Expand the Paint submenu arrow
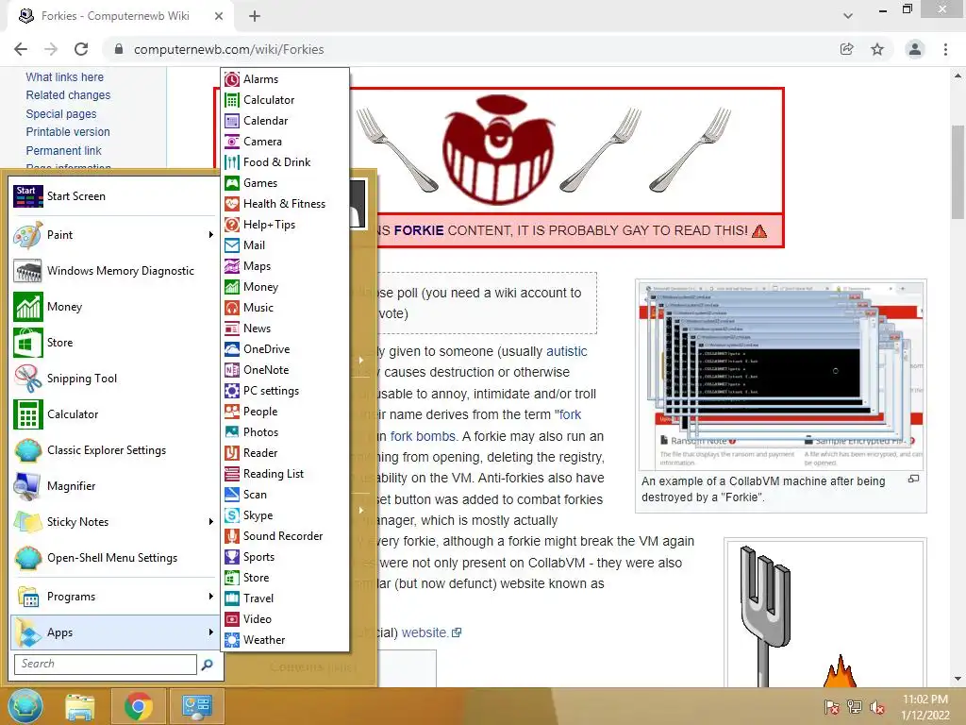This screenshot has height=725, width=966. click(210, 235)
